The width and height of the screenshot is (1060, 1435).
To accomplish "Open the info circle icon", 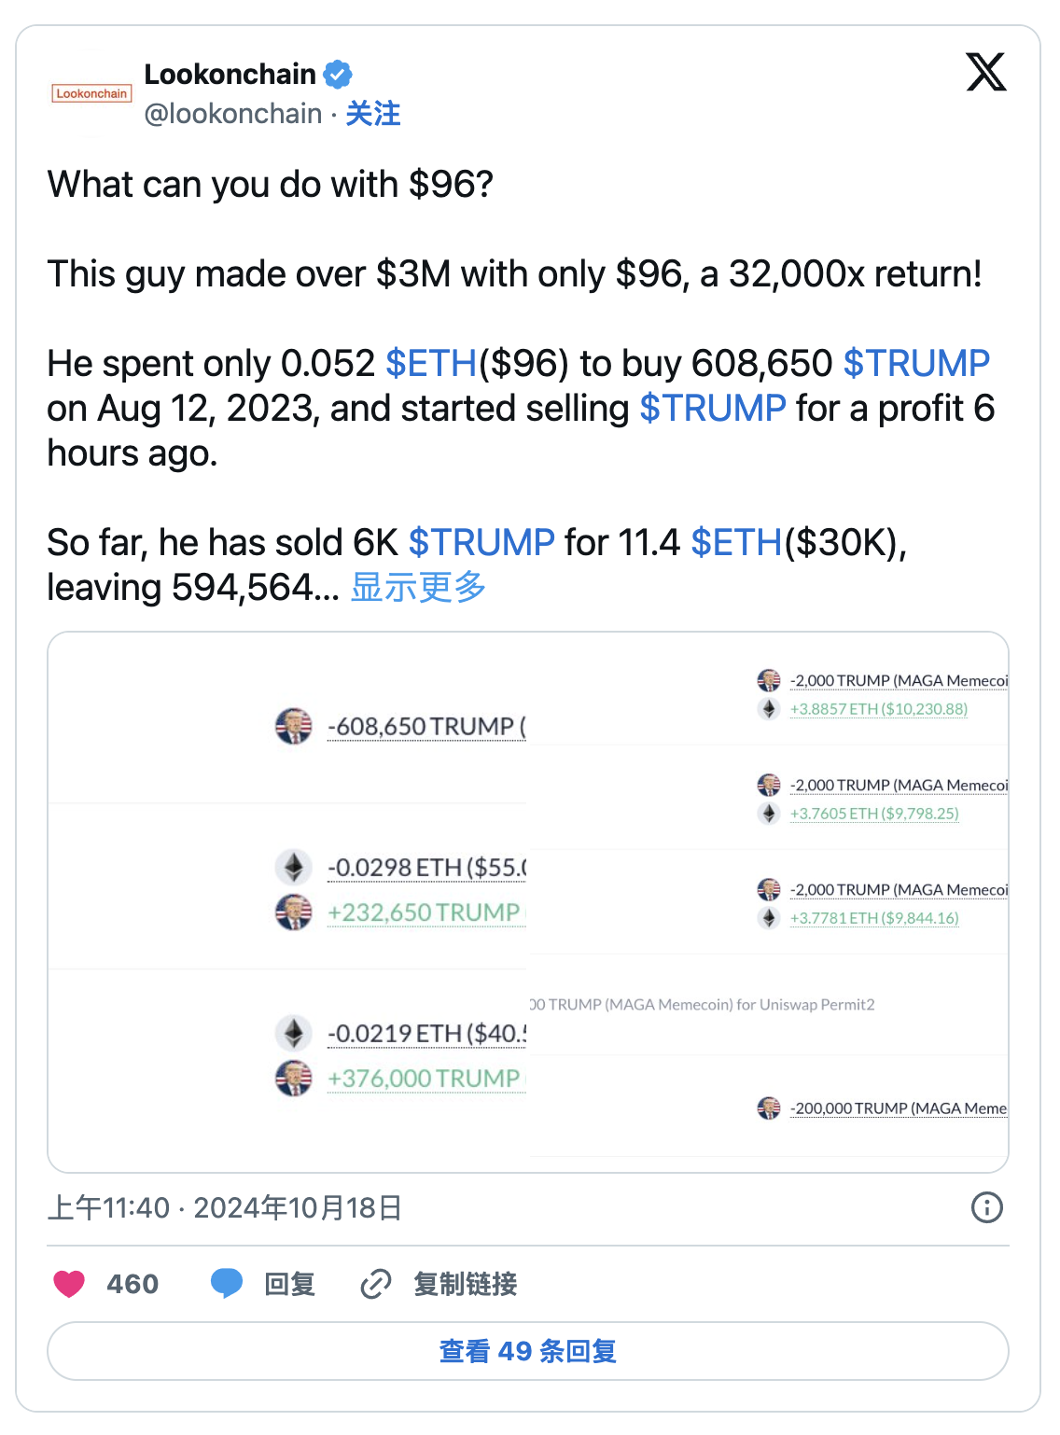I will [986, 1207].
